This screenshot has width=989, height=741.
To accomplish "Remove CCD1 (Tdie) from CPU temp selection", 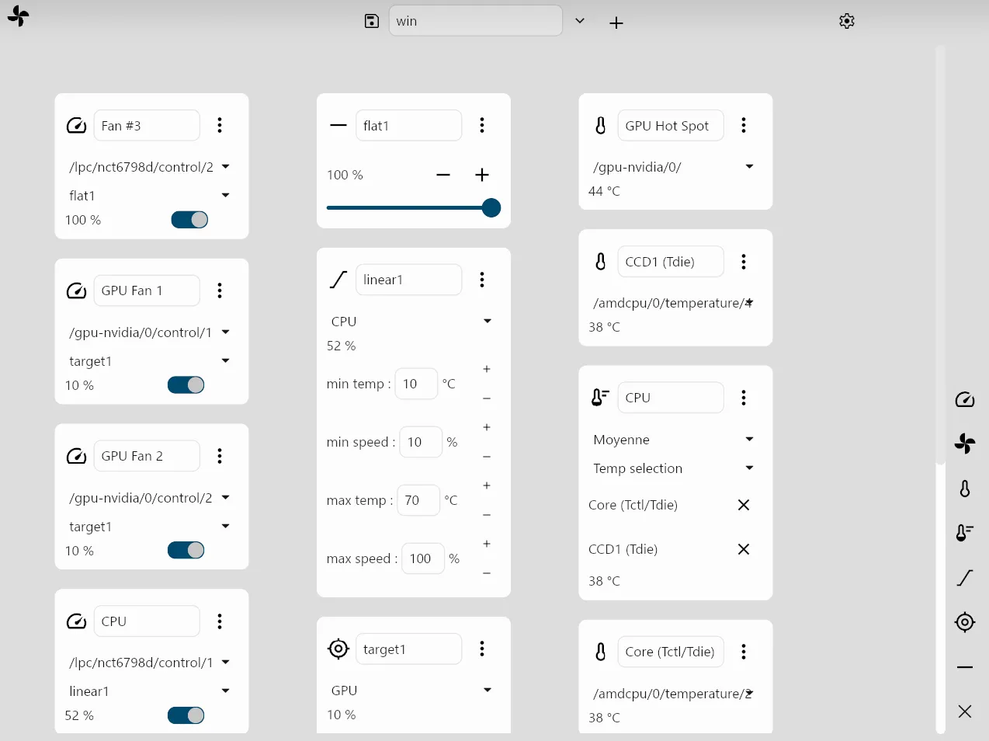I will 743,549.
